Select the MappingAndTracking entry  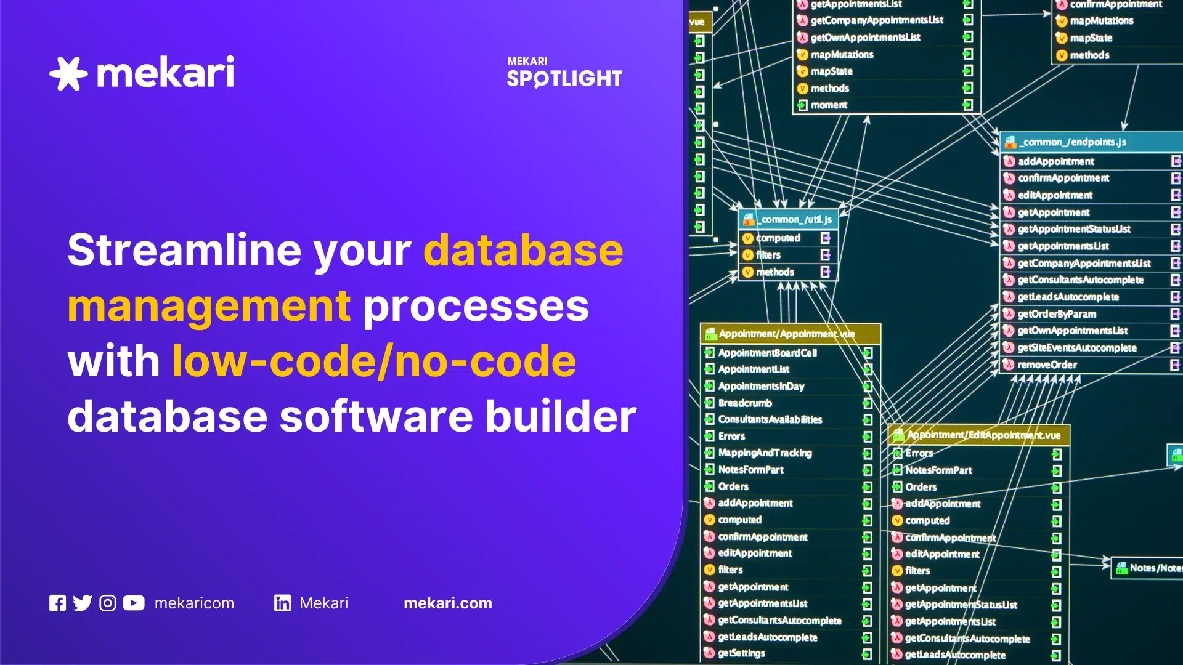[x=765, y=453]
